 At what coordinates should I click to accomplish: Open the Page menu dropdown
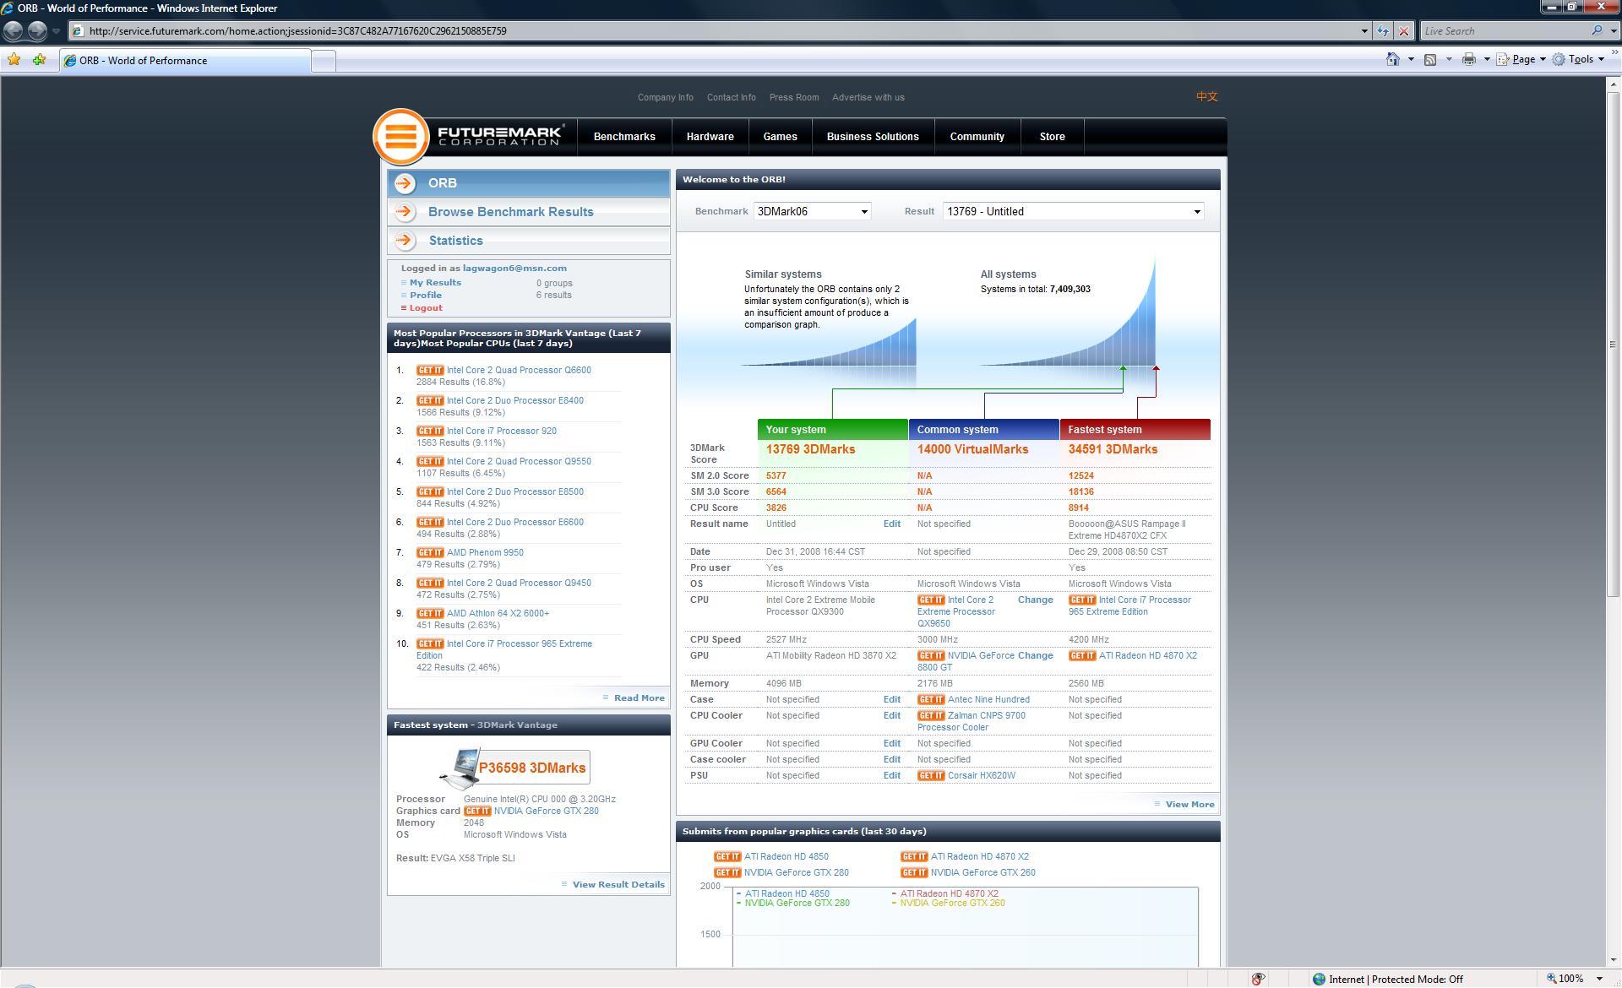(1521, 59)
